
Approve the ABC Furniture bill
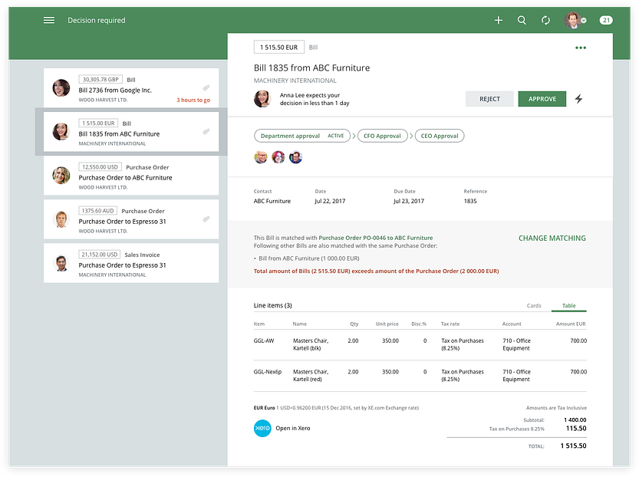(542, 99)
